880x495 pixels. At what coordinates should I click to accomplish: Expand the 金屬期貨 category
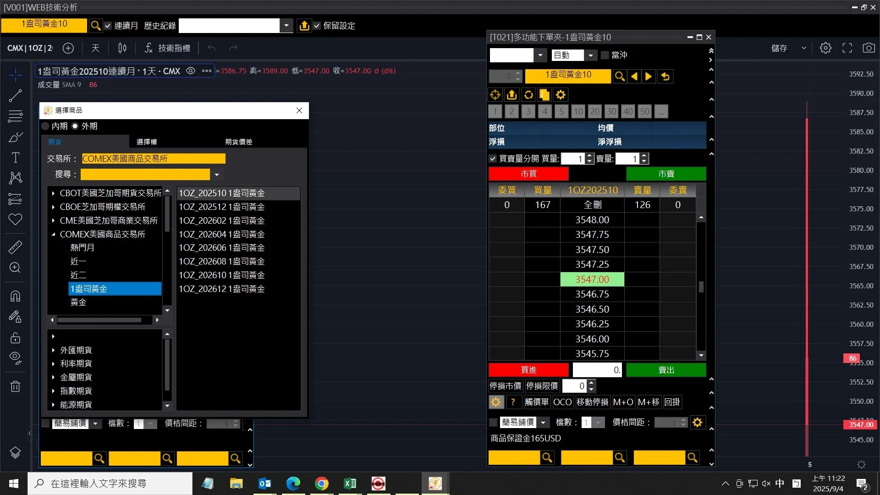(x=53, y=377)
